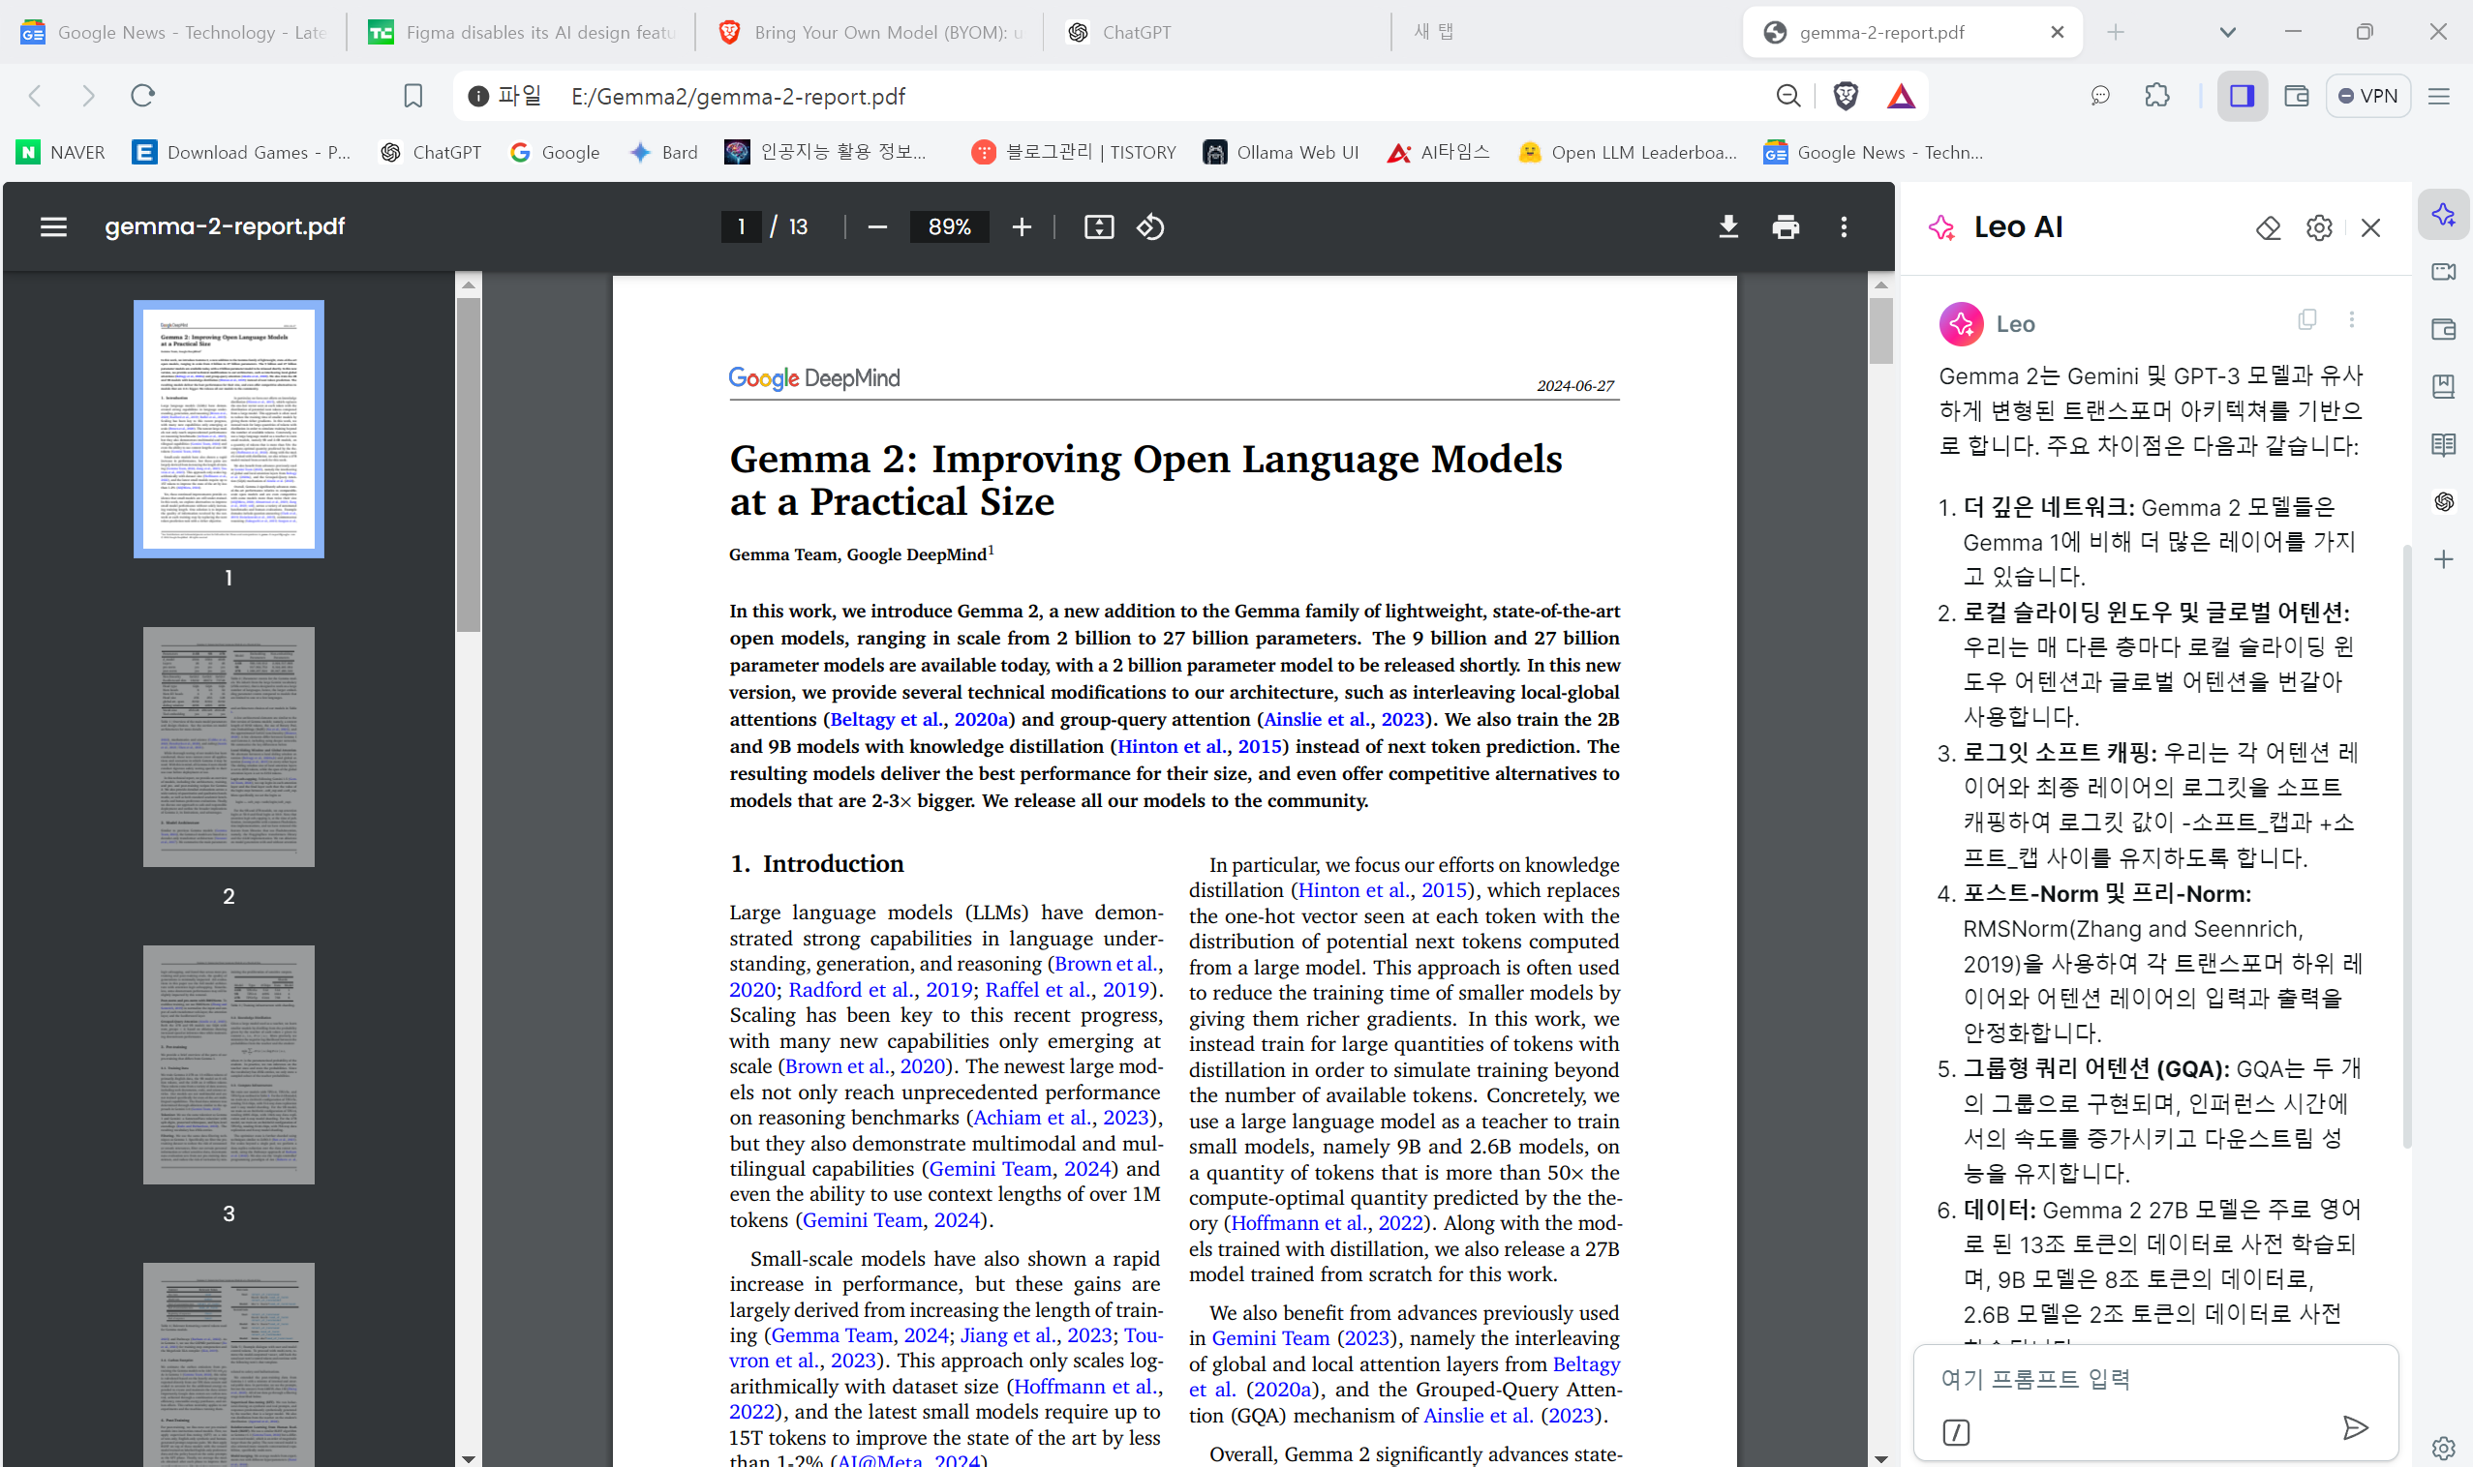Screen dimensions: 2473x1467
Task: Click the Leo conversation scrollbar
Action: tap(2406, 845)
